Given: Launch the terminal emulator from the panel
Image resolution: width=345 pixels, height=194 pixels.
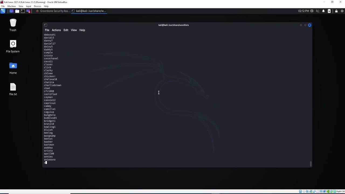Looking at the screenshot, I should [x=23, y=11].
